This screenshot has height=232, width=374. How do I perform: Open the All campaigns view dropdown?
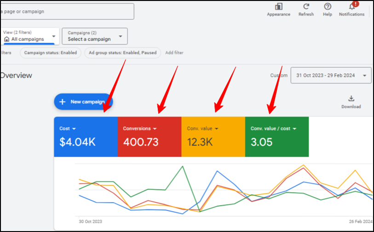pos(29,36)
